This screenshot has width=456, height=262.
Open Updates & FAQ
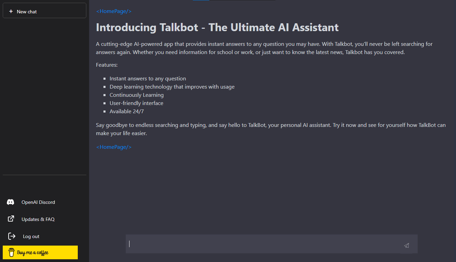[x=38, y=219]
